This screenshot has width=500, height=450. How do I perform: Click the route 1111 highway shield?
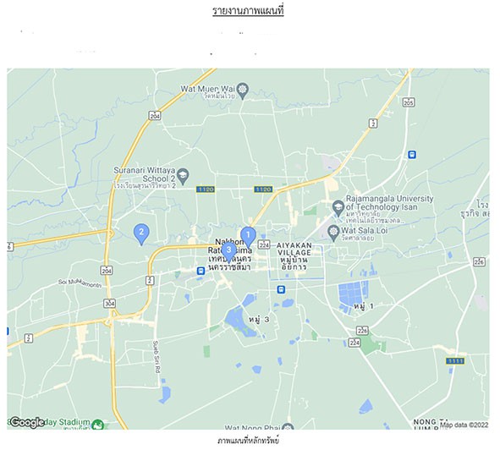pyautogui.click(x=455, y=360)
